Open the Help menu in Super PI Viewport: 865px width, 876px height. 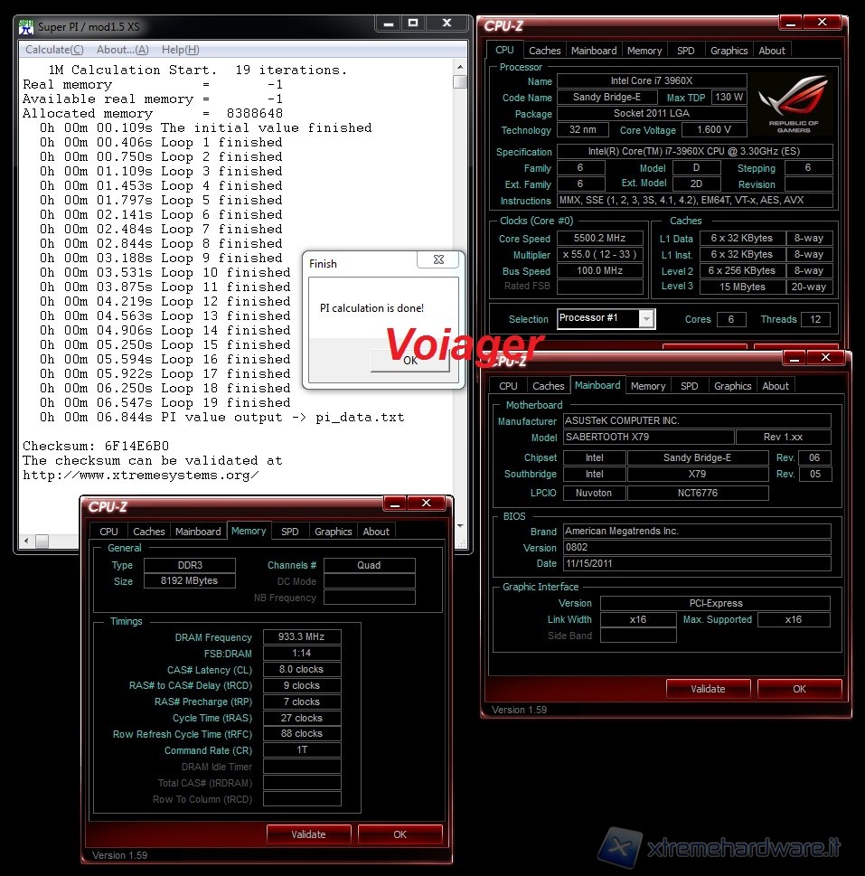point(180,50)
